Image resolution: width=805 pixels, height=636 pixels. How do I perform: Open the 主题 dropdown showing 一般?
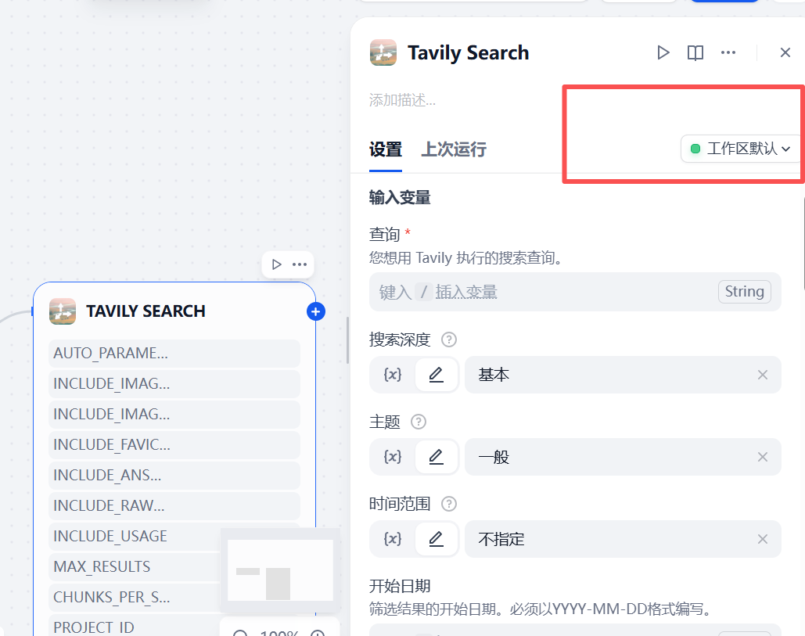(623, 457)
